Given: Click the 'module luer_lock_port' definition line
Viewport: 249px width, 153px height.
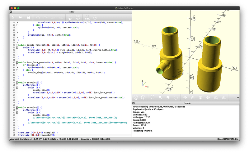Looking at the screenshot, I should click(x=67, y=63).
